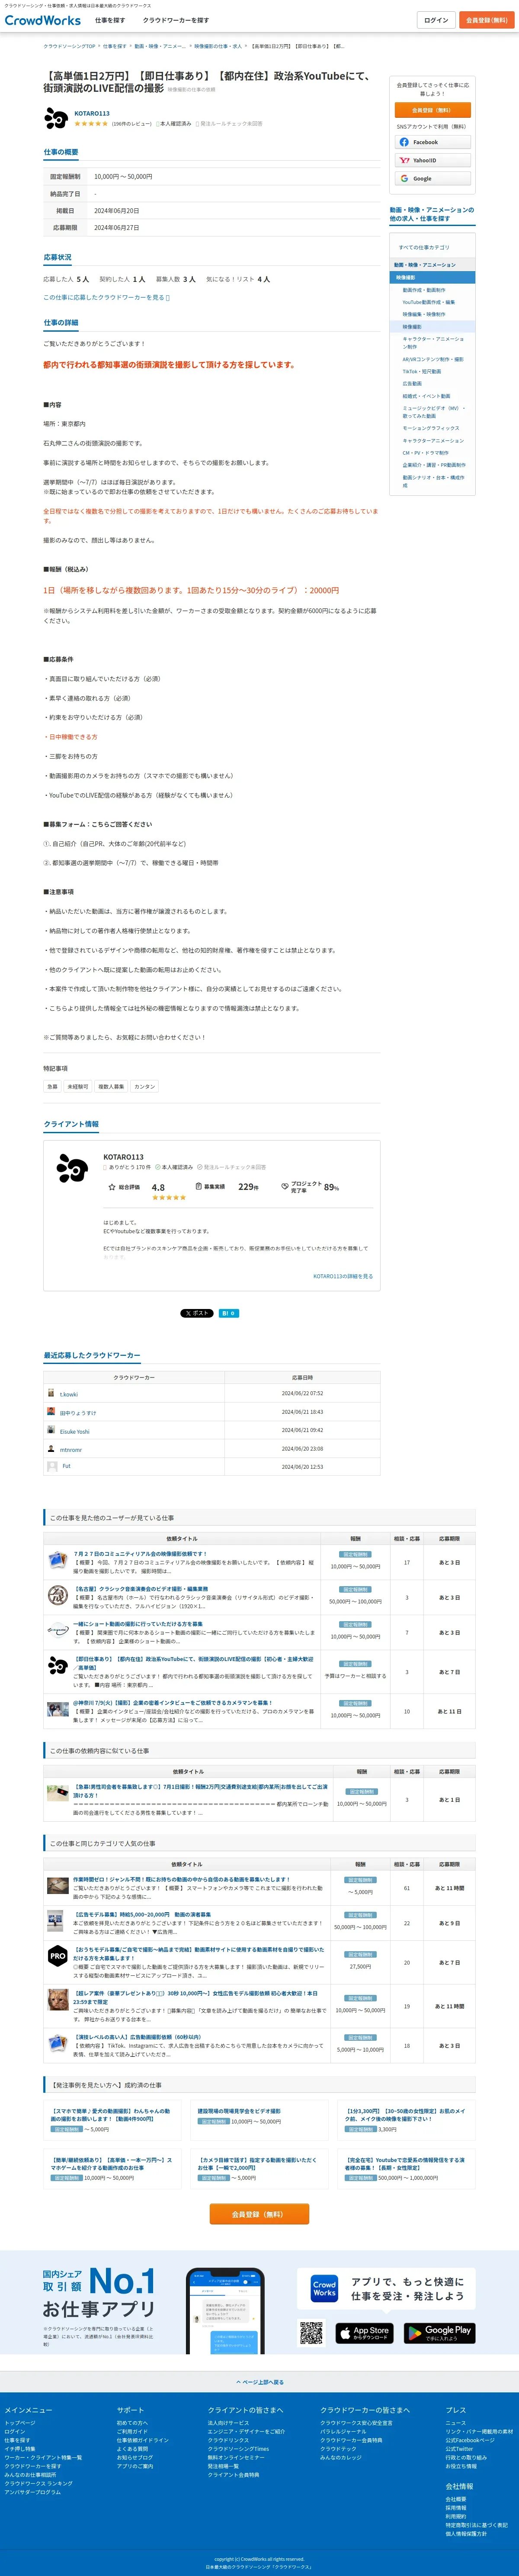Click the CrowdWorks app icon in the banner
This screenshot has height=2576, width=519.
click(324, 2288)
